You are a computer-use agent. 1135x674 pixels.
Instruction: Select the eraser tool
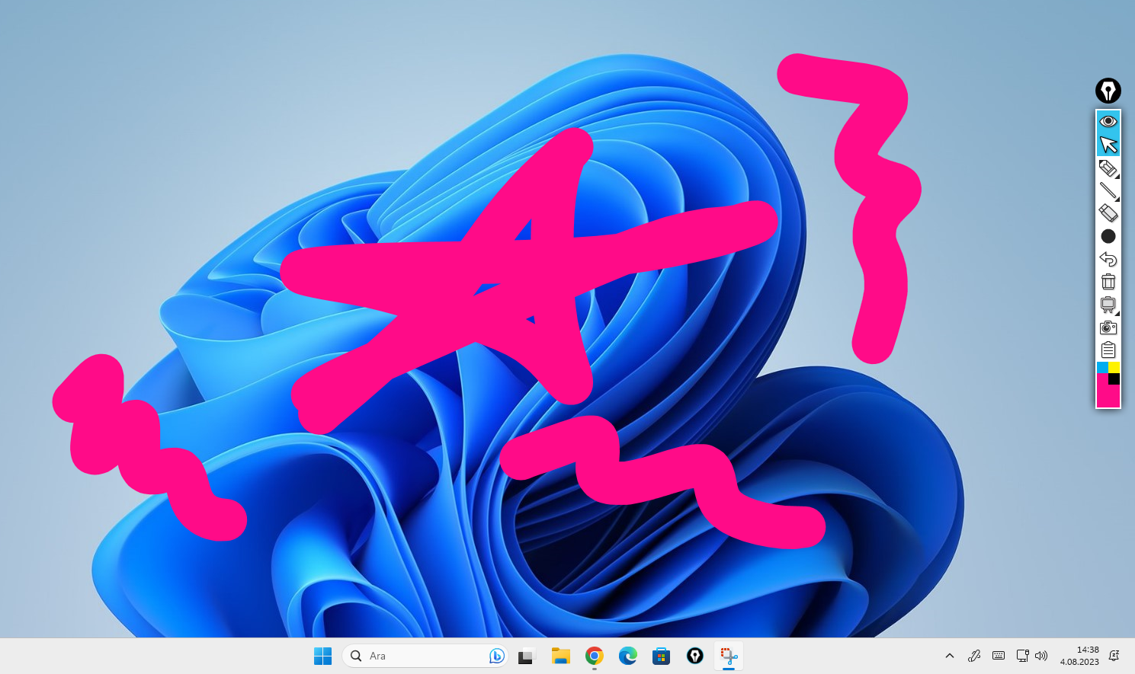tap(1108, 213)
